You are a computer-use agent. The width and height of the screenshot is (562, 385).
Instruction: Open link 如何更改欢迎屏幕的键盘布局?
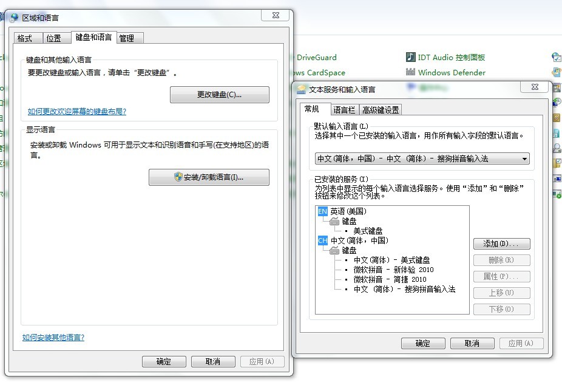[77, 112]
